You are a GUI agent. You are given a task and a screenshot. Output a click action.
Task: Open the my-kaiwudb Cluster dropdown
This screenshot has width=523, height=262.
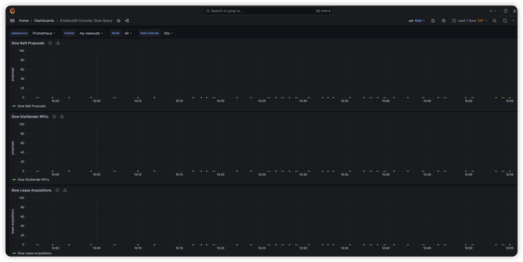[x=92, y=33]
